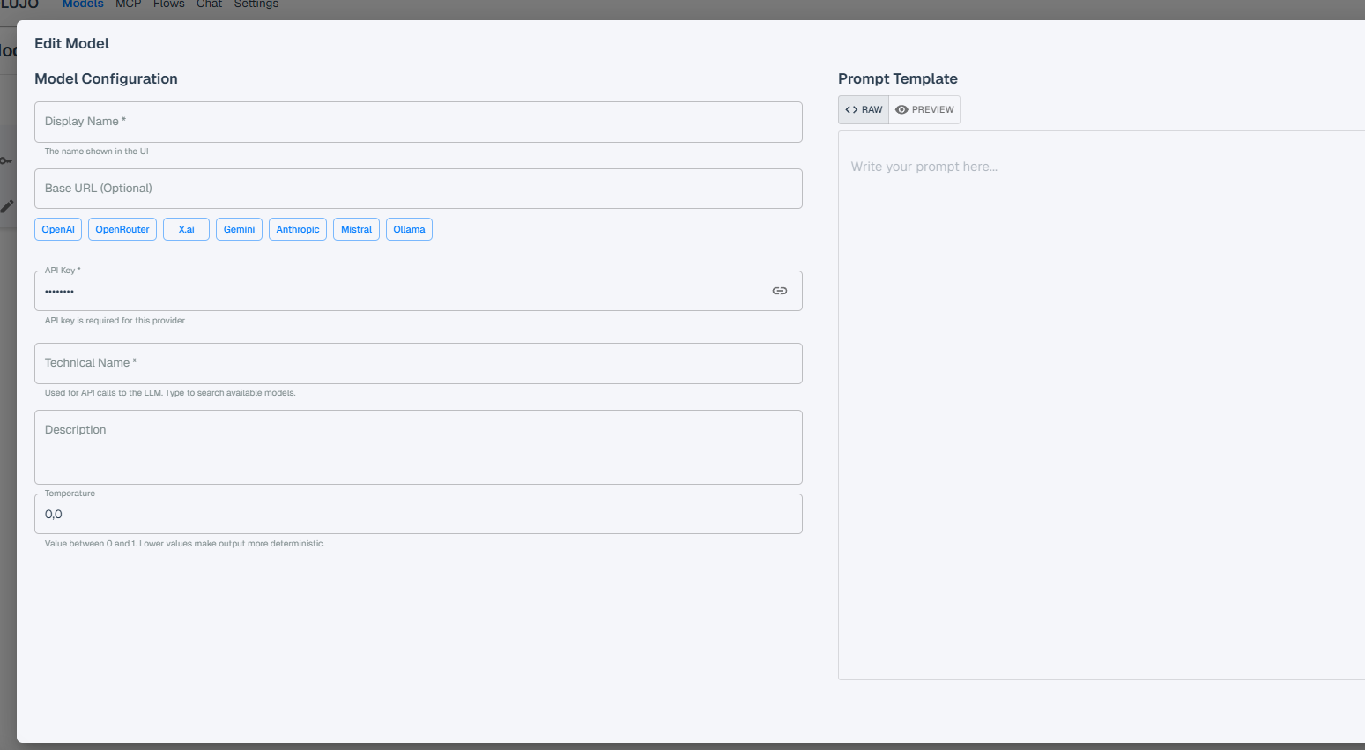Choose the Anthropic provider chip
The width and height of the screenshot is (1365, 750).
pos(298,230)
